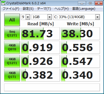Open the 言語(Language) menu
104x94 pixels.
coord(84,9)
